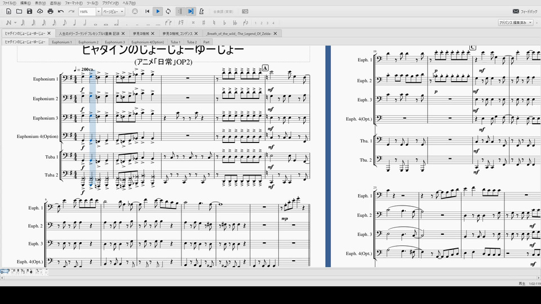Expand the workspace dropdown on the right
The height and width of the screenshot is (304, 541).
(x=530, y=23)
